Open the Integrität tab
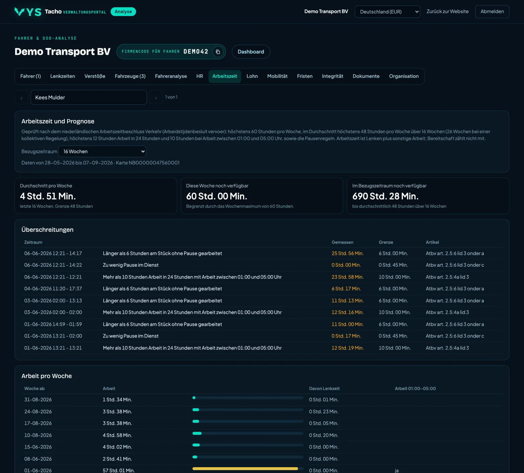Image resolution: width=524 pixels, height=473 pixels. [x=333, y=76]
